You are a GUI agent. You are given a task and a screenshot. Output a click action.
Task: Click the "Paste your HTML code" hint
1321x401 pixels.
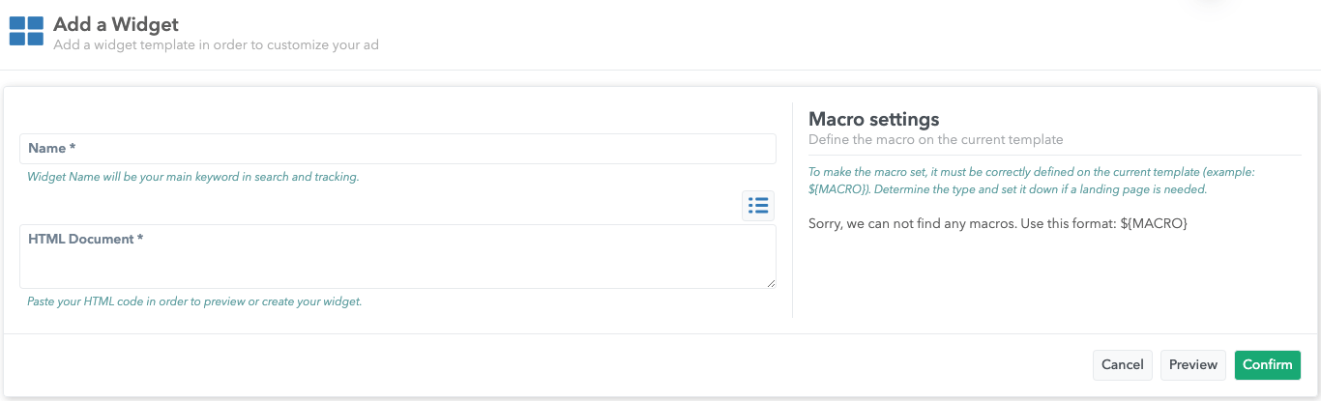(x=194, y=301)
